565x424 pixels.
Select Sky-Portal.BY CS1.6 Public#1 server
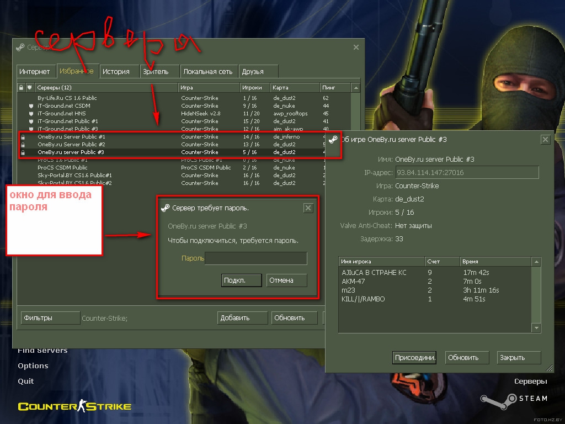[x=172, y=176]
